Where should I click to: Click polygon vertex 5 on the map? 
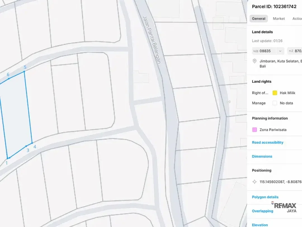pyautogui.click(x=24, y=71)
